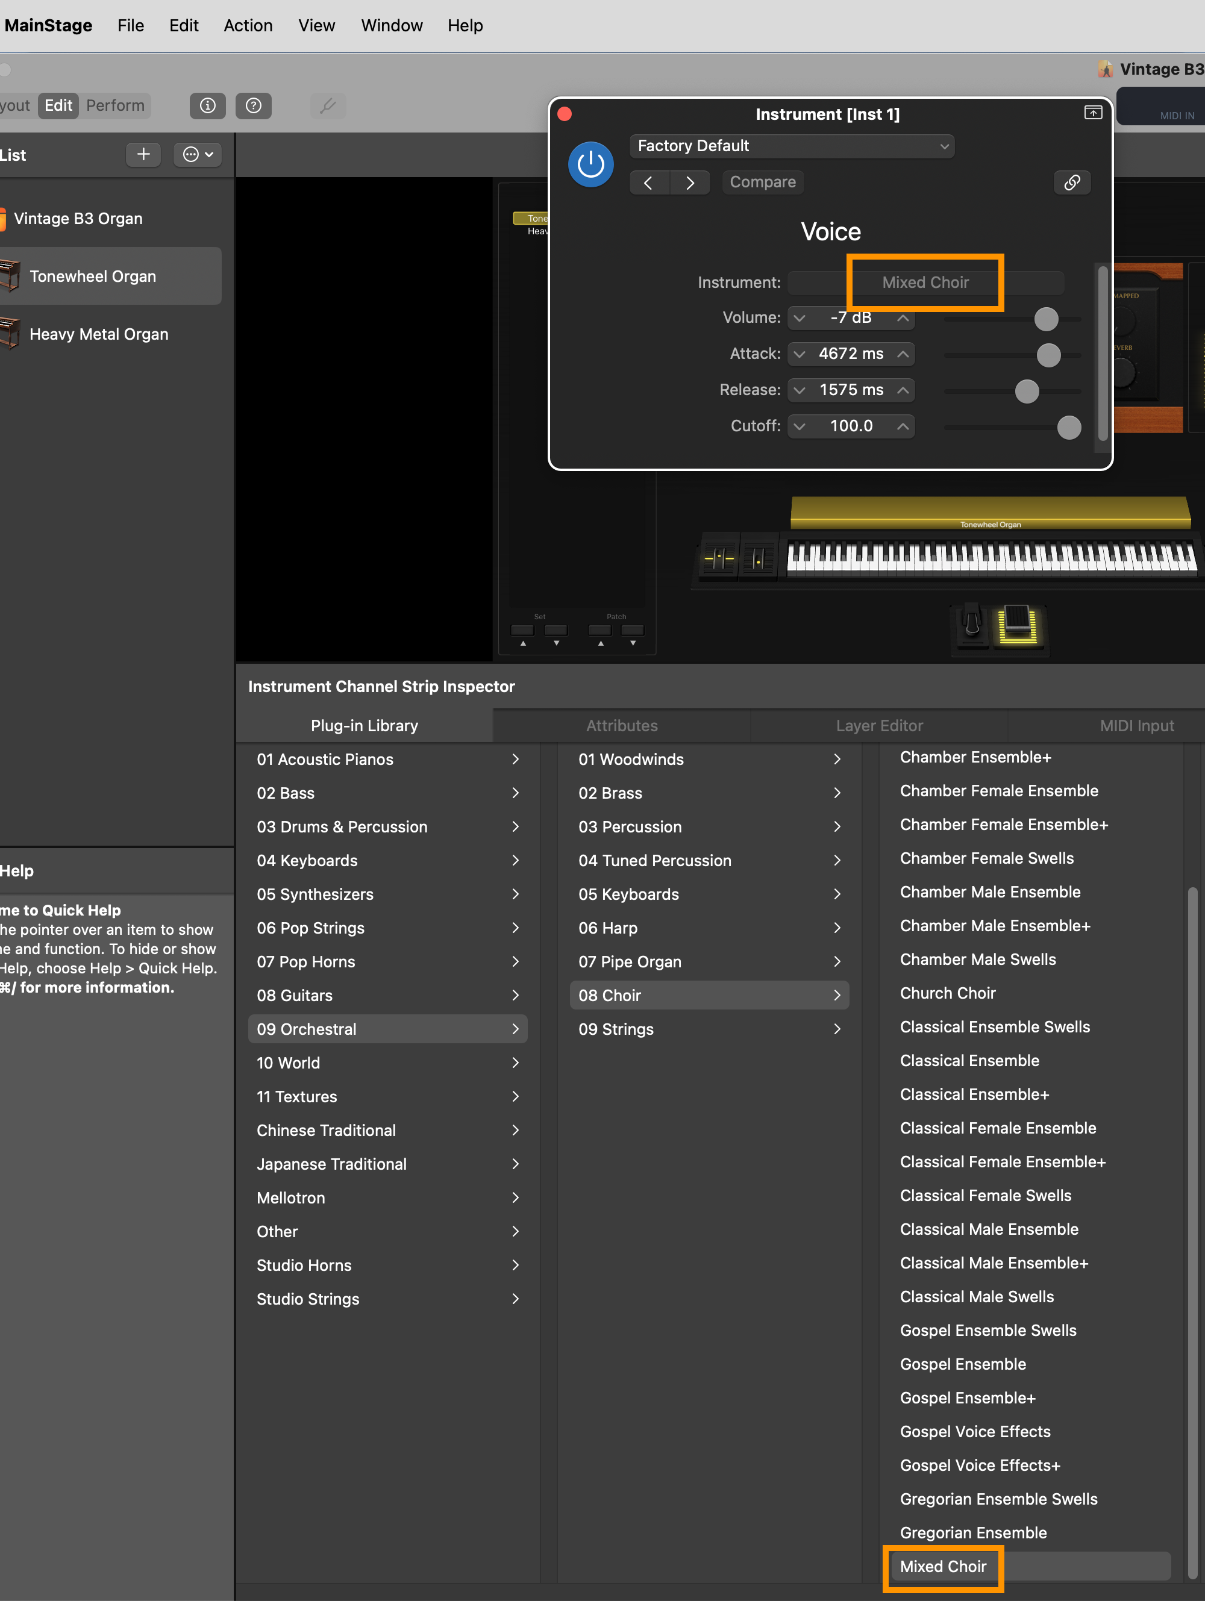Click the plug-in window vertical scrollbar
Viewport: 1205px width, 1601px height.
pyautogui.click(x=1102, y=353)
